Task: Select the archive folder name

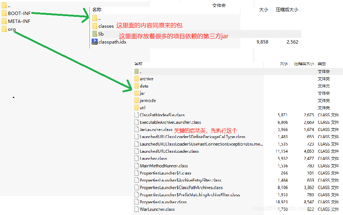Action: coord(147,79)
